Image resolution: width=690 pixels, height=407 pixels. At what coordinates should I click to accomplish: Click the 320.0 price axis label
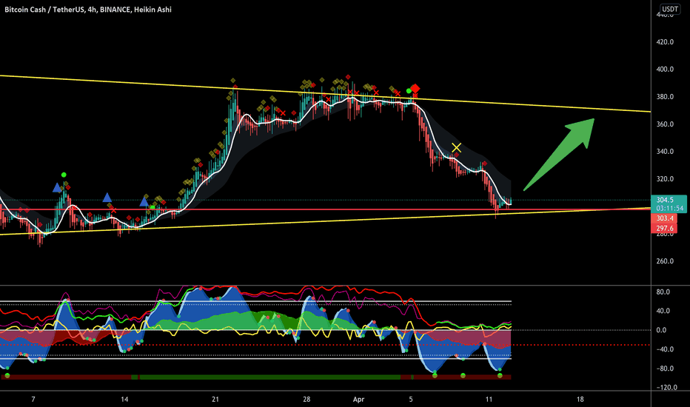point(665,178)
